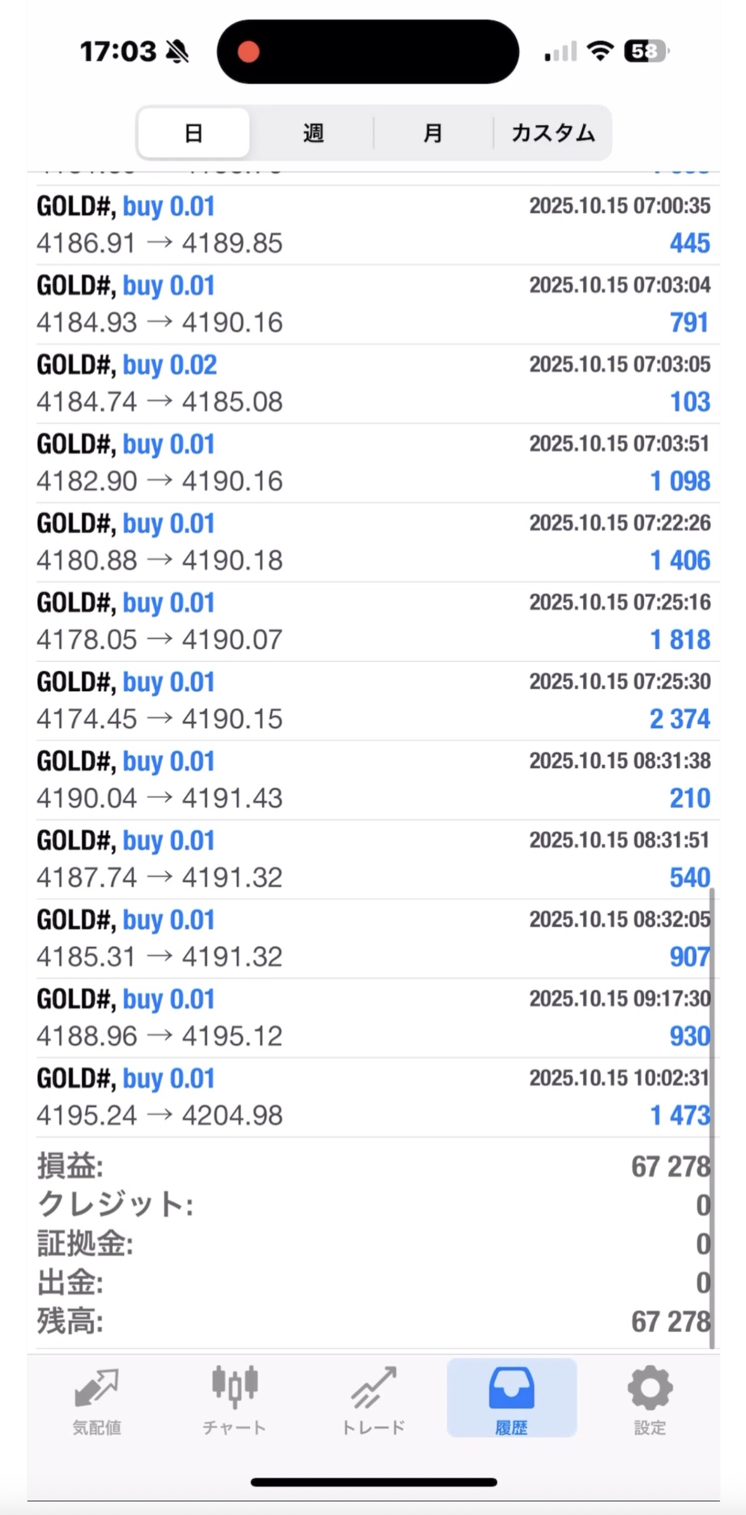Image resolution: width=746 pixels, height=1515 pixels.
Task: Tap the 残高 balance row
Action: (373, 1322)
